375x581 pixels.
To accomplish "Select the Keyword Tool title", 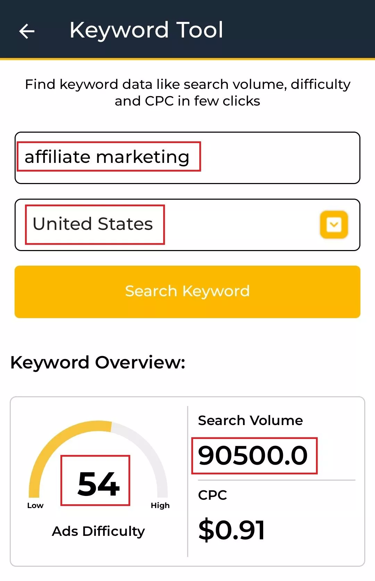I will [x=146, y=30].
